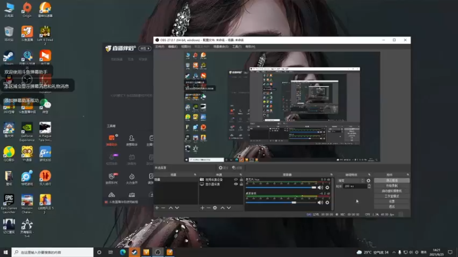
Task: Open 设置 from the OBS controls panel
Action: 392,202
